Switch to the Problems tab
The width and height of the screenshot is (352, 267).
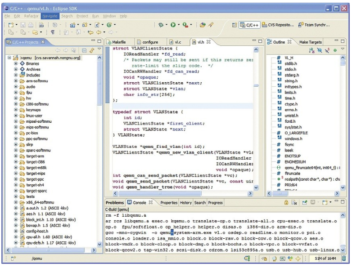(x=114, y=203)
